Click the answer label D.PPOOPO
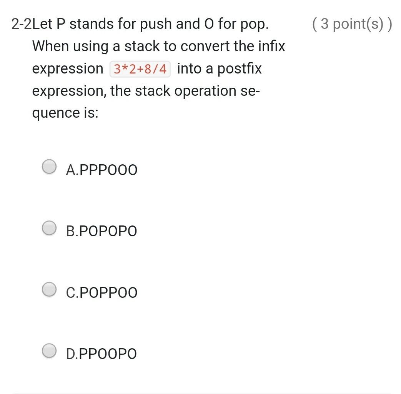The height and width of the screenshot is (394, 401). (x=101, y=353)
